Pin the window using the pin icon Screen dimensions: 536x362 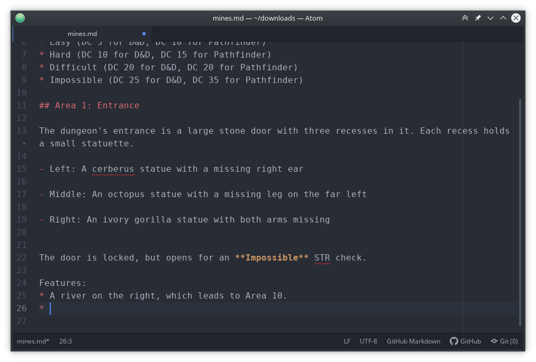[477, 17]
